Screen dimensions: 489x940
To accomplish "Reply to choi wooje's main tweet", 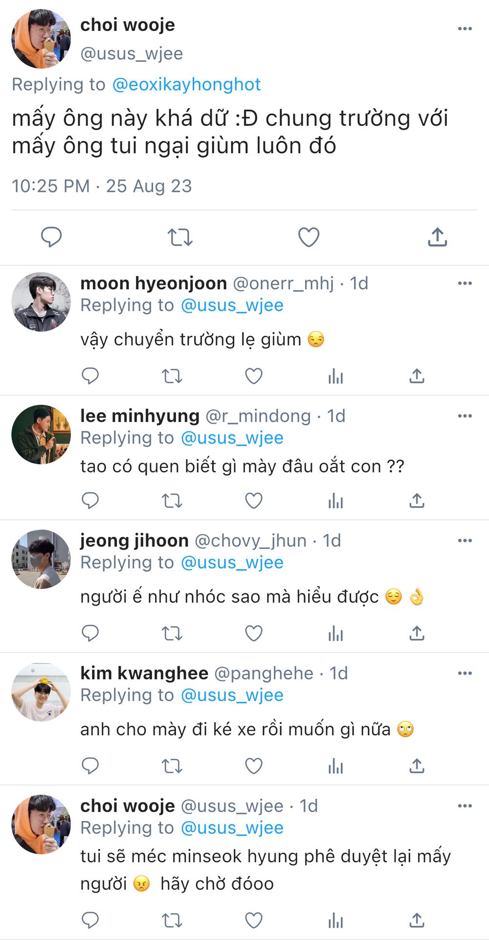I will point(51,237).
